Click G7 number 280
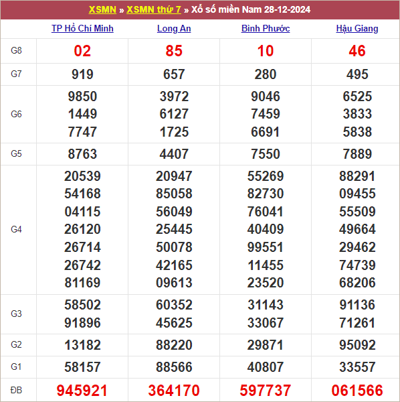 (x=266, y=74)
